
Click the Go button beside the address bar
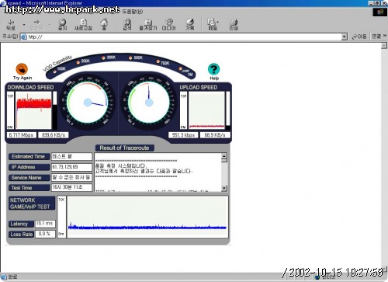point(359,37)
